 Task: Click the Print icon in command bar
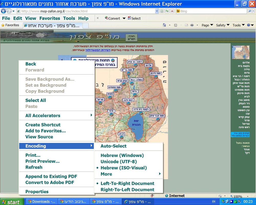(192, 25)
